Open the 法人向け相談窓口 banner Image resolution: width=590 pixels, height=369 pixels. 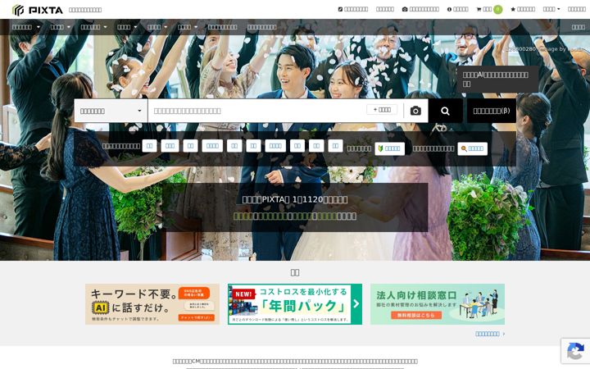point(438,304)
